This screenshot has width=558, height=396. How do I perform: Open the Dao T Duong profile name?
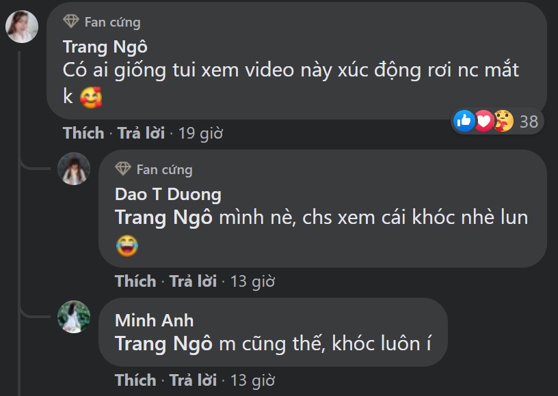168,195
